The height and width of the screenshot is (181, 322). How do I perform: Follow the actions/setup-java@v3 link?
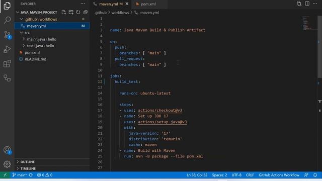pyautogui.click(x=162, y=122)
